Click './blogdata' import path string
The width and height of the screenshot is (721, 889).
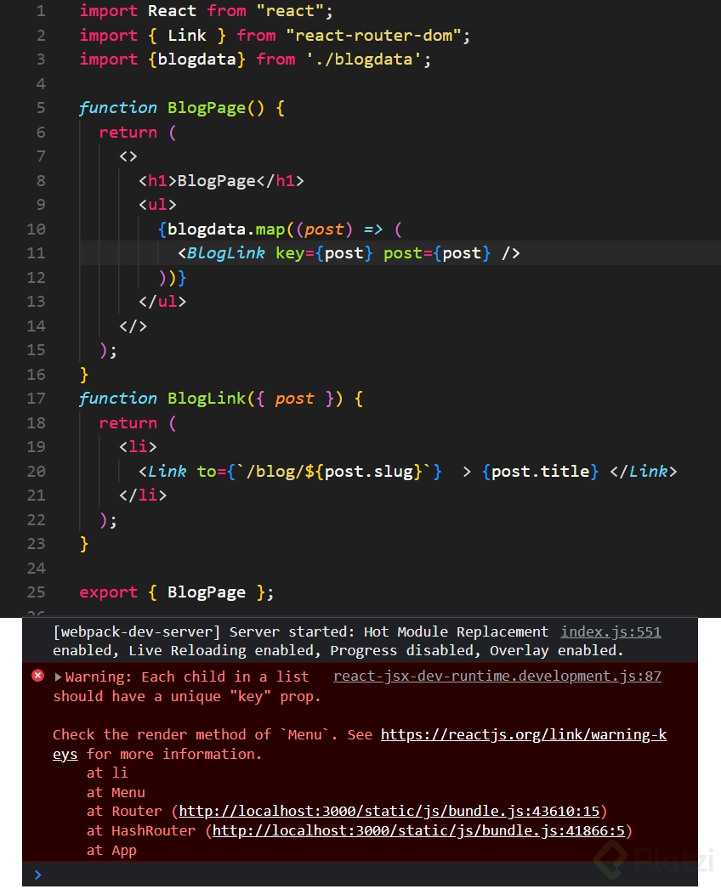click(363, 59)
